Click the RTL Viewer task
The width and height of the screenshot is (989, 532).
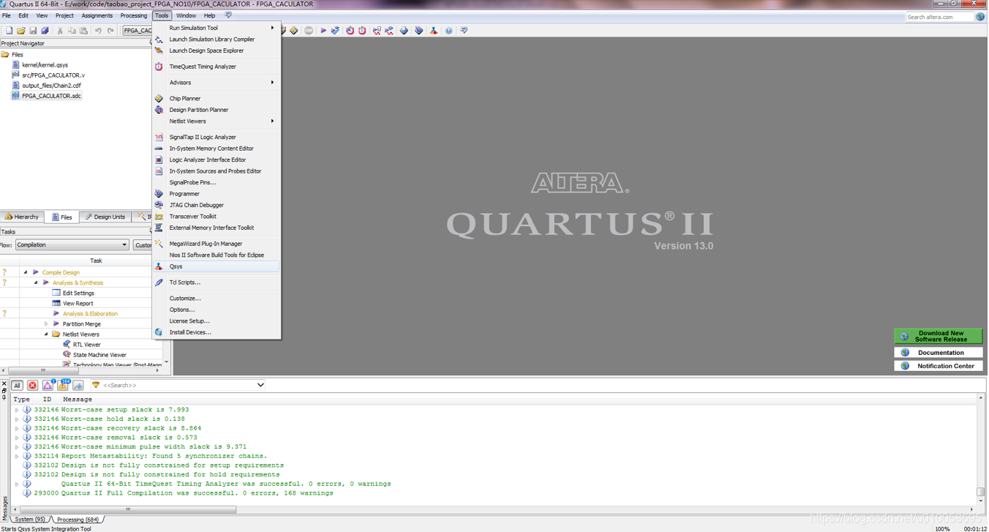point(86,345)
